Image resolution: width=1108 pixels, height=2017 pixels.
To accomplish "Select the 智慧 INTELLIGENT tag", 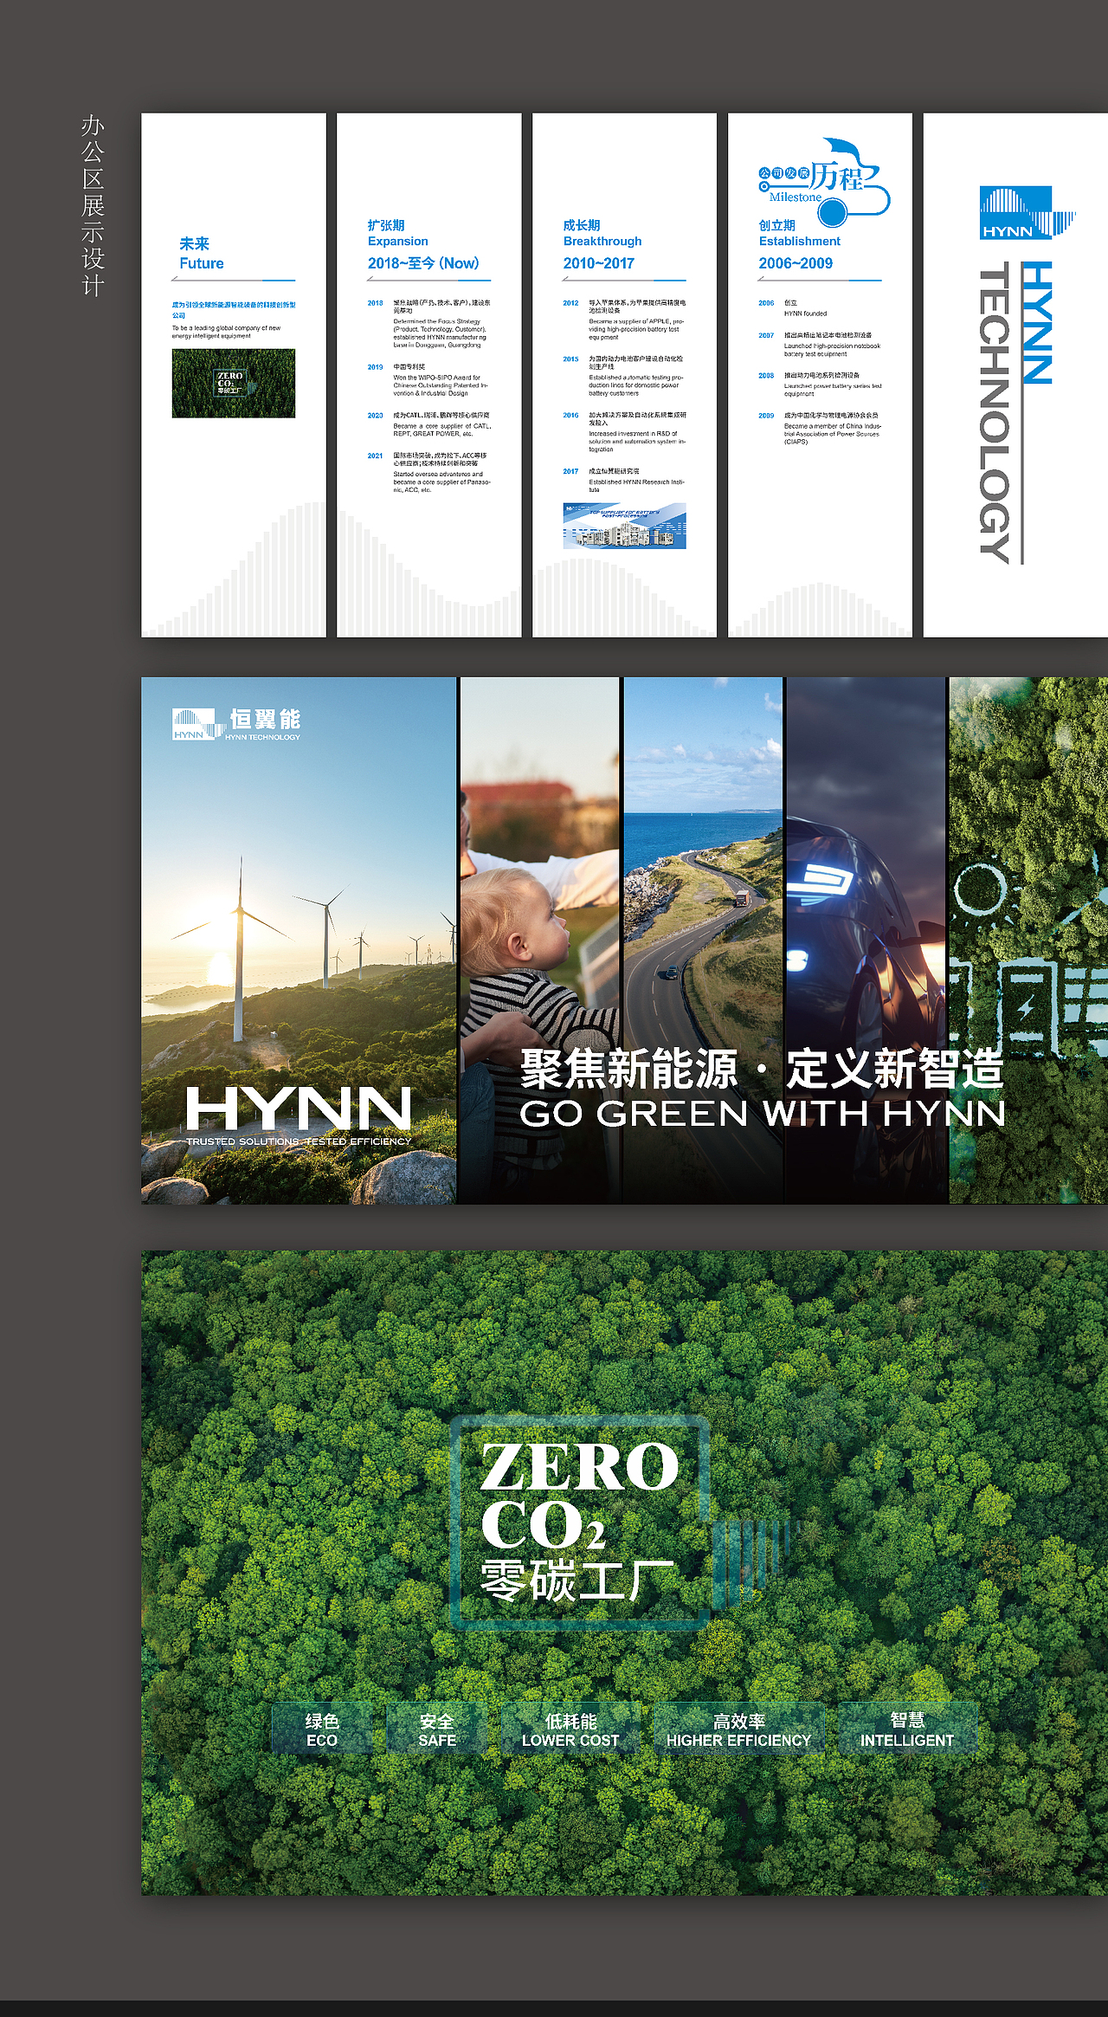I will (907, 1729).
